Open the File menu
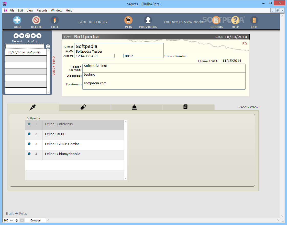The height and width of the screenshot is (225, 287). click(x=12, y=10)
